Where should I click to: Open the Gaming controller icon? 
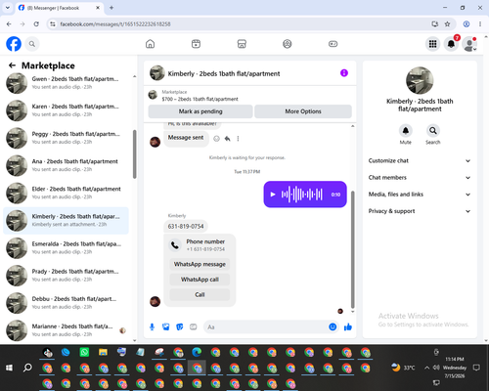[333, 44]
